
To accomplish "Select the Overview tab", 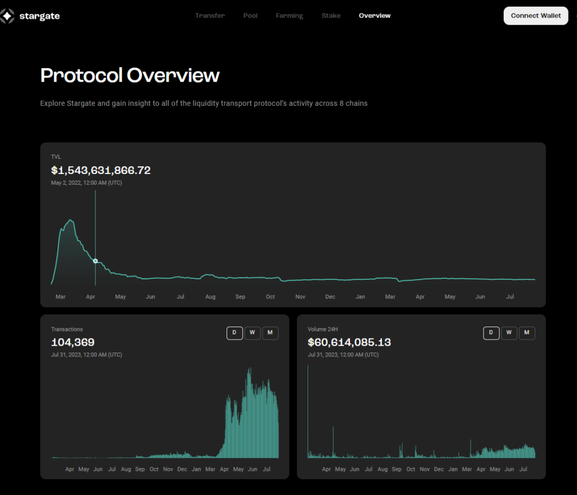I will (x=374, y=16).
